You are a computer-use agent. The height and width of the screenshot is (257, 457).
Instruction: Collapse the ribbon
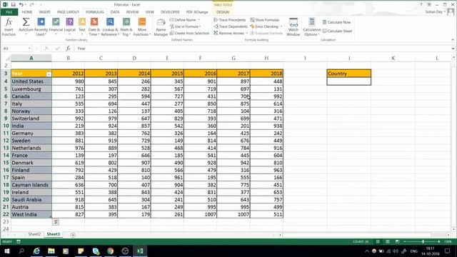click(453, 40)
